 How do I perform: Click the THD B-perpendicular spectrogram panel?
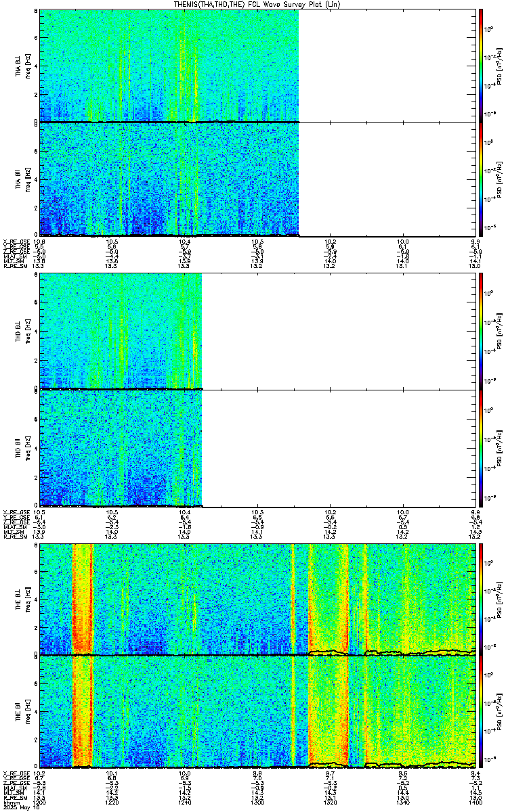pyautogui.click(x=257, y=331)
